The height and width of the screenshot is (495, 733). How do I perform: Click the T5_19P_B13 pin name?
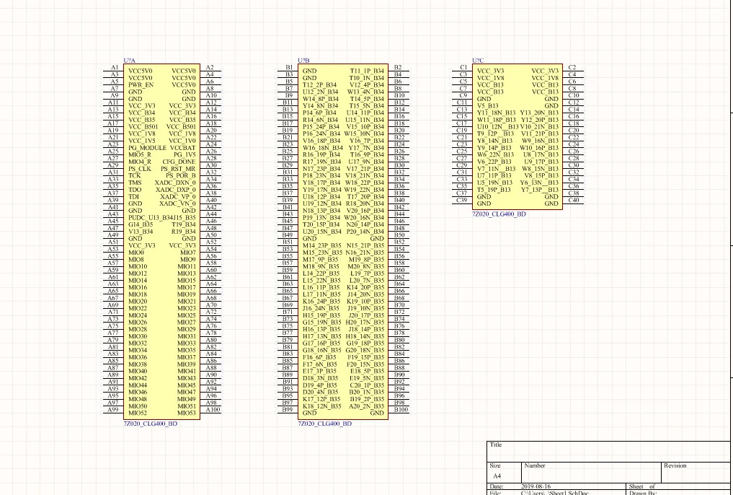coord(494,190)
